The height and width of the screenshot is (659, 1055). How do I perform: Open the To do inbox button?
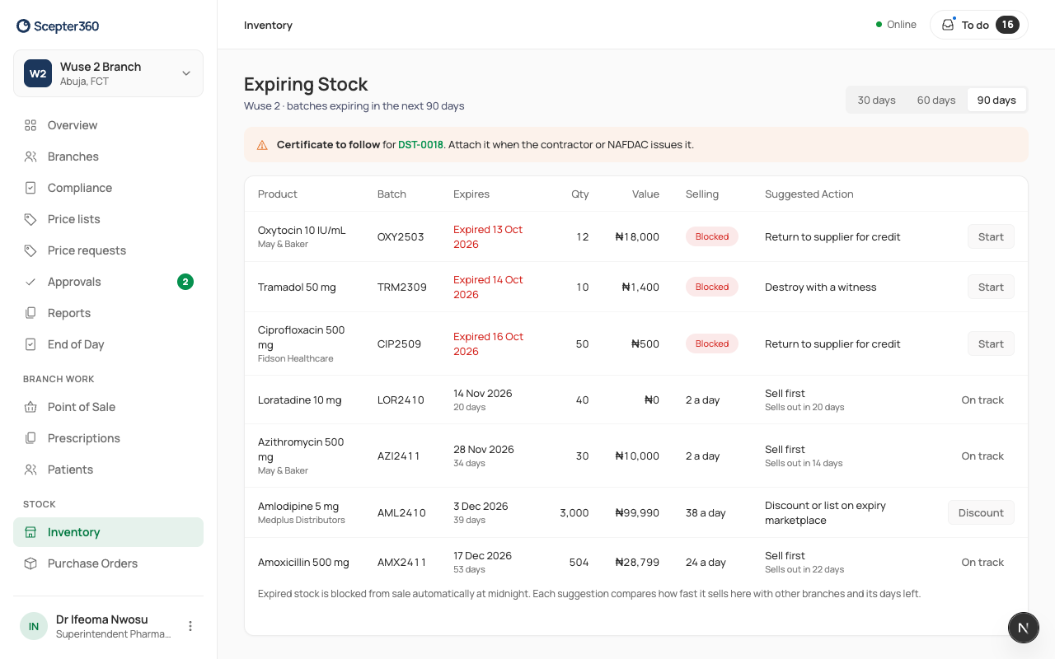point(979,25)
